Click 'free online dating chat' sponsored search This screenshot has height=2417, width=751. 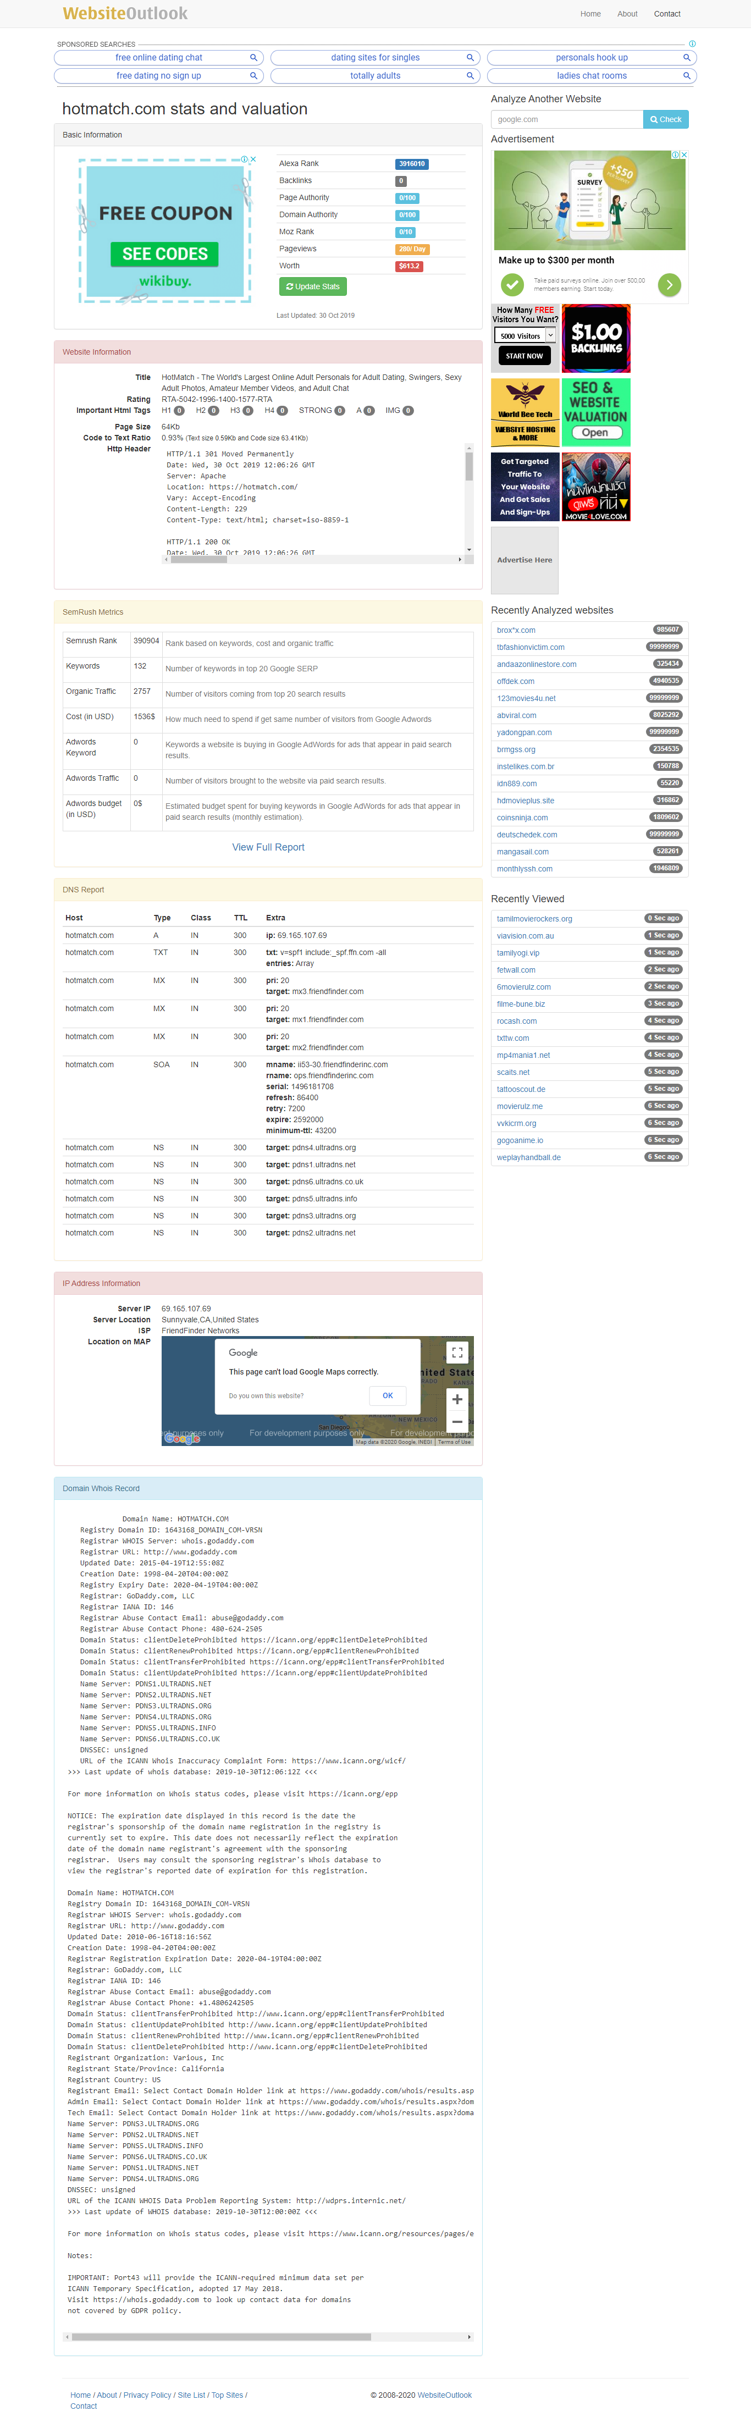159,58
